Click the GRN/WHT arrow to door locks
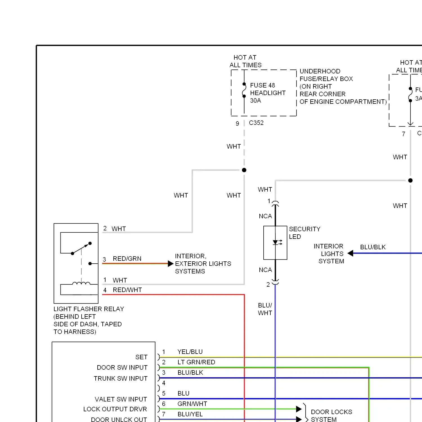Viewport: 422px width, 422px height. (x=299, y=409)
